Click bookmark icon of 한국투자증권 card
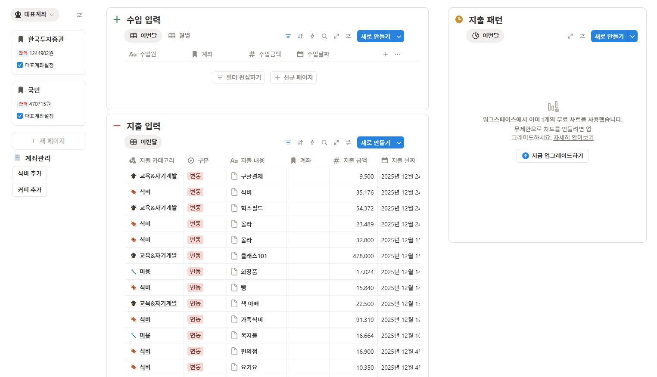The image size is (657, 377). [20, 39]
